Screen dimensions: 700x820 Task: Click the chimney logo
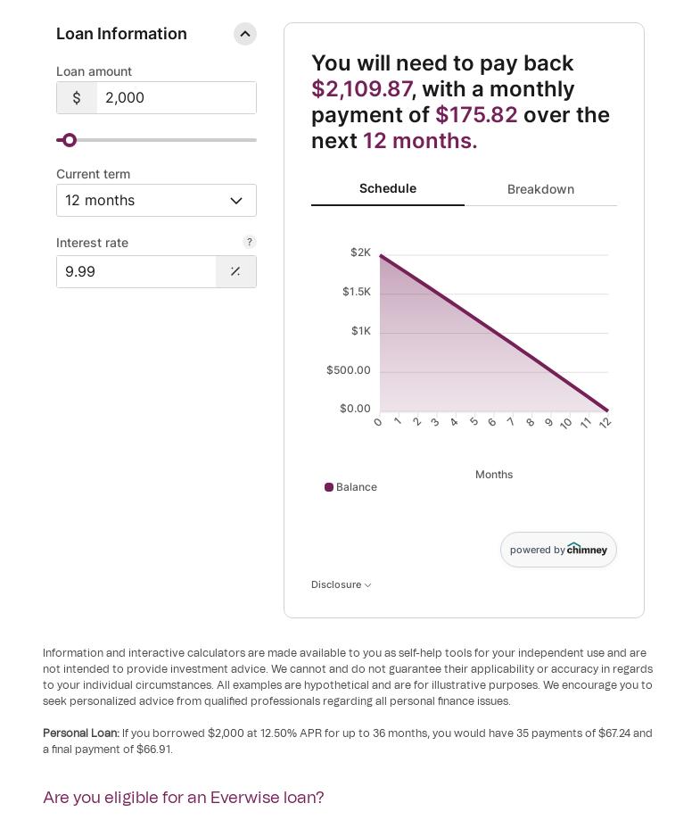587,550
